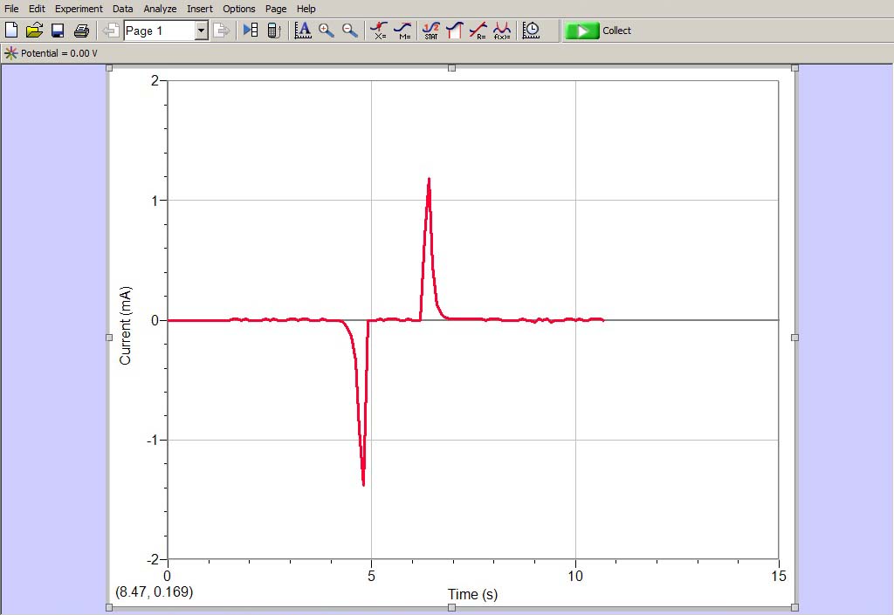This screenshot has width=894, height=615.
Task: Click the Autoscale graph icon
Action: point(303,31)
